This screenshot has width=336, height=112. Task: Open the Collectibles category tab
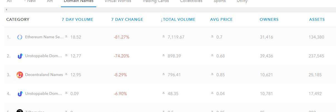[191, 1]
